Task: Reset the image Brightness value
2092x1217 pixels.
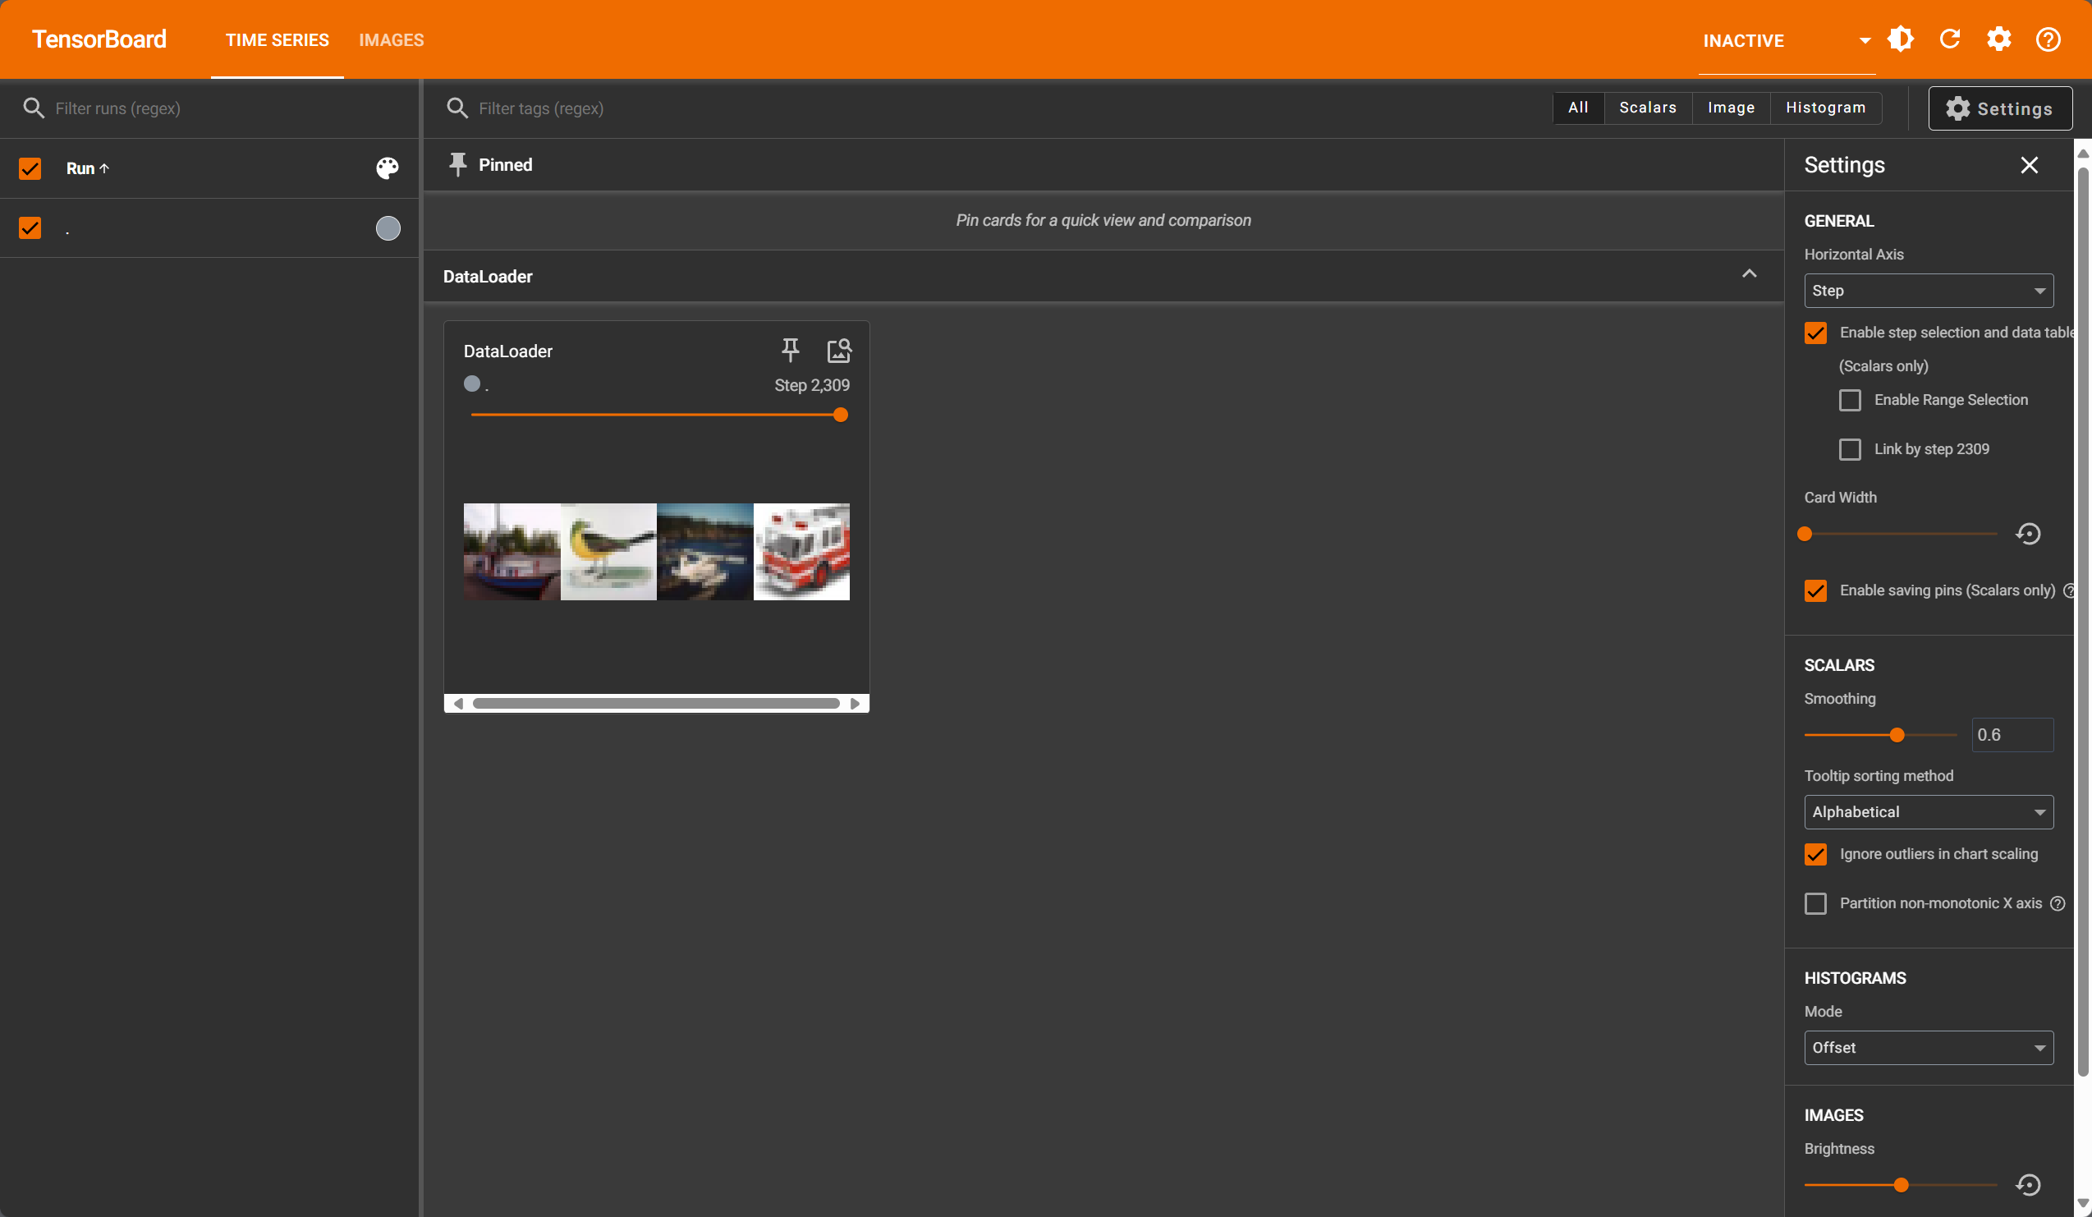Action: pos(2027,1185)
